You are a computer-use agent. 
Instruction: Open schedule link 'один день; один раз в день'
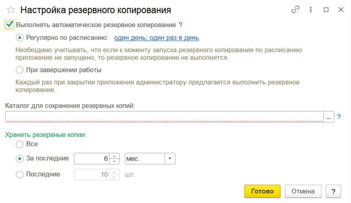tap(156, 37)
